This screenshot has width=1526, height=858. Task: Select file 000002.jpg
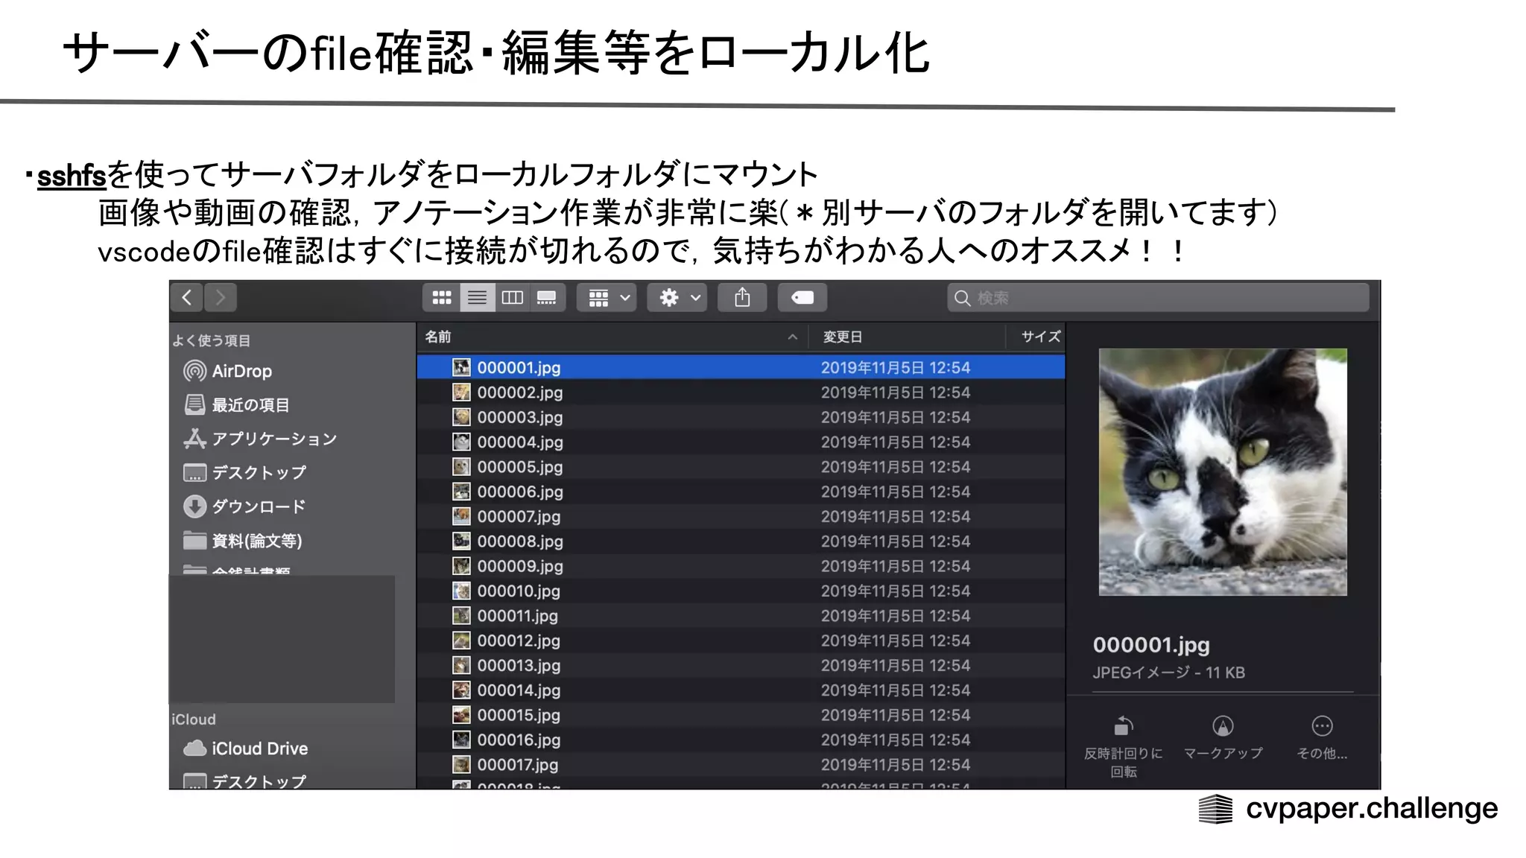(x=741, y=393)
